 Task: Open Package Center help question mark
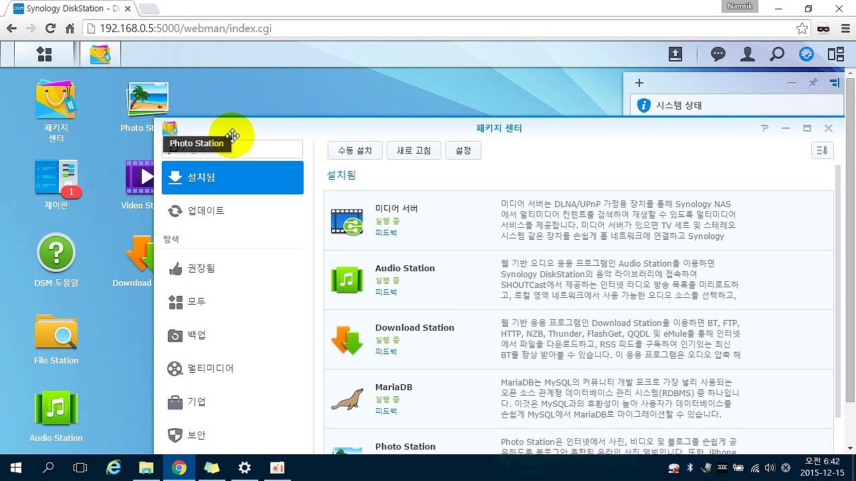coord(764,128)
